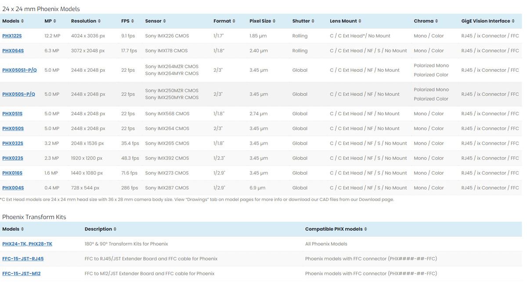
Task: Sort by Chroma column arrows
Action: [x=437, y=21]
